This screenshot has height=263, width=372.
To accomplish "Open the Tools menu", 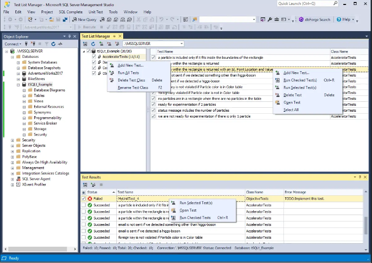I will click(113, 12).
